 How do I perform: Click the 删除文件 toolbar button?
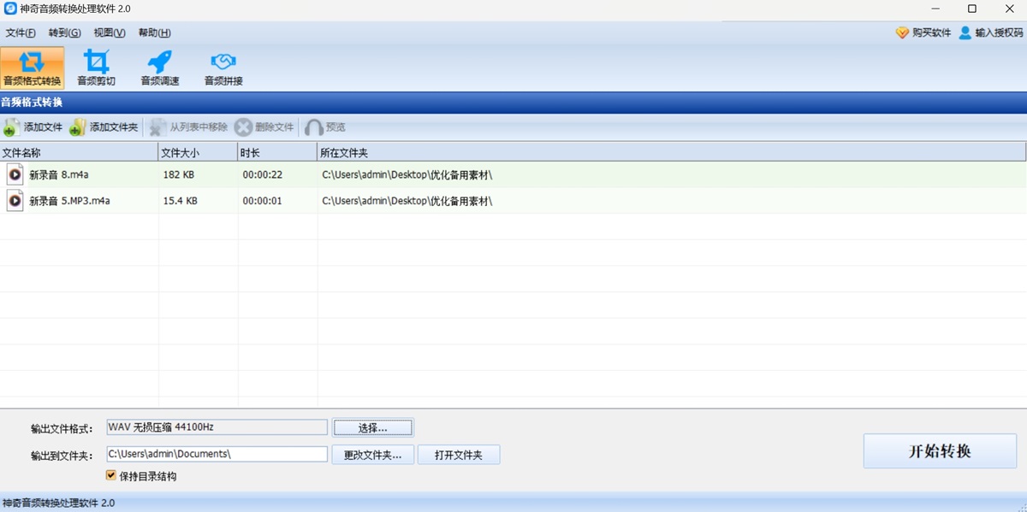pyautogui.click(x=264, y=127)
